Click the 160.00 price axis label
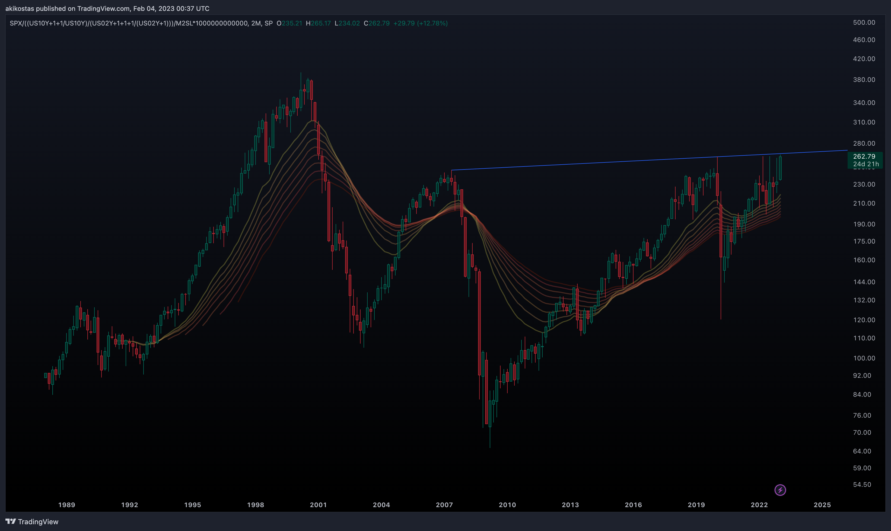The width and height of the screenshot is (891, 531). 864,260
